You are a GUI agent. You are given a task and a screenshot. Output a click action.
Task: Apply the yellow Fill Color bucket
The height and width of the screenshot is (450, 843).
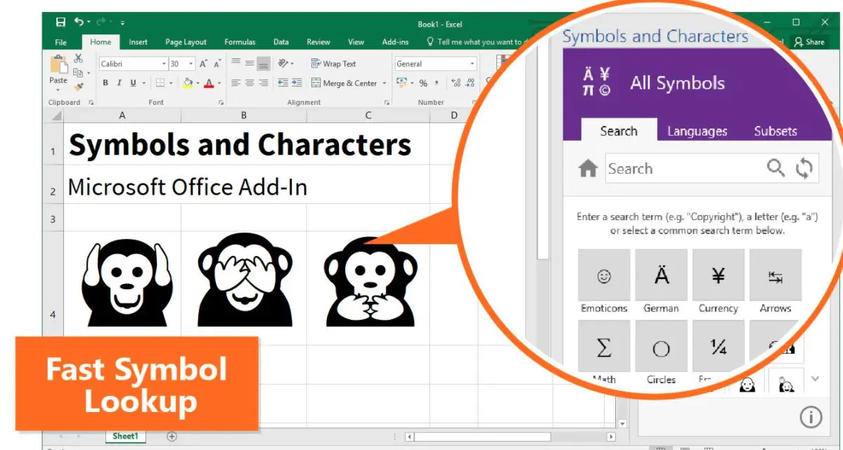[187, 83]
